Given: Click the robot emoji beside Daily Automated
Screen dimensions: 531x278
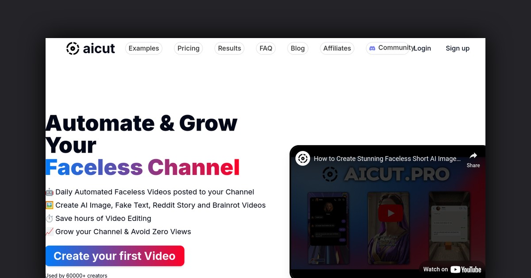Looking at the screenshot, I should 49,192.
